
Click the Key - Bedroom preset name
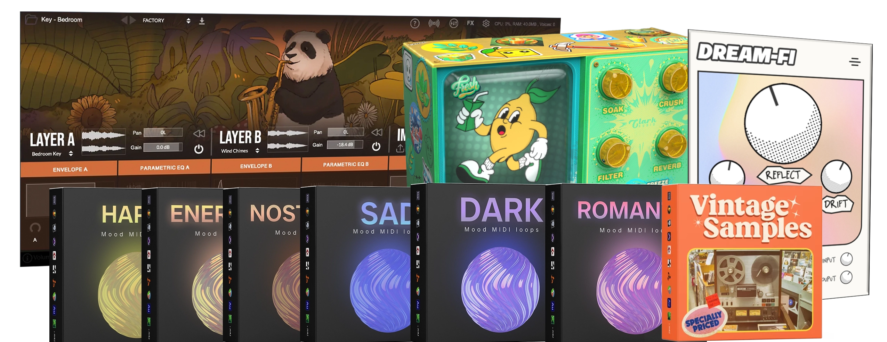click(x=62, y=19)
